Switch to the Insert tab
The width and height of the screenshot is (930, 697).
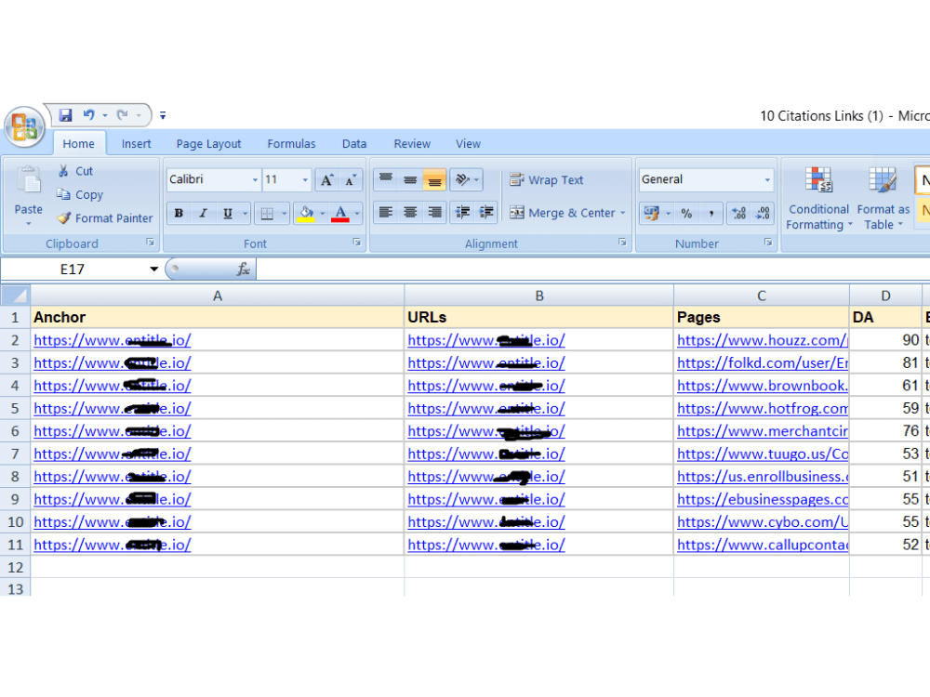(x=137, y=144)
